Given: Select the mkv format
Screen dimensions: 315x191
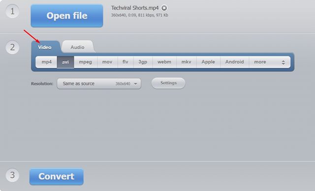Looking at the screenshot, I should (x=186, y=62).
